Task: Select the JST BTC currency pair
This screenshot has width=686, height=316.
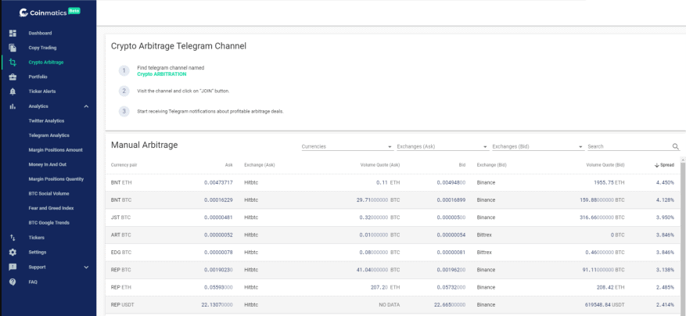Action: pyautogui.click(x=120, y=217)
